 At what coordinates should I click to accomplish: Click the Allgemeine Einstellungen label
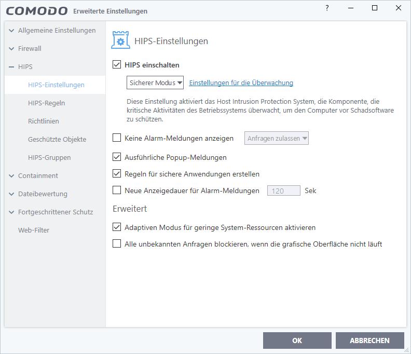click(57, 31)
